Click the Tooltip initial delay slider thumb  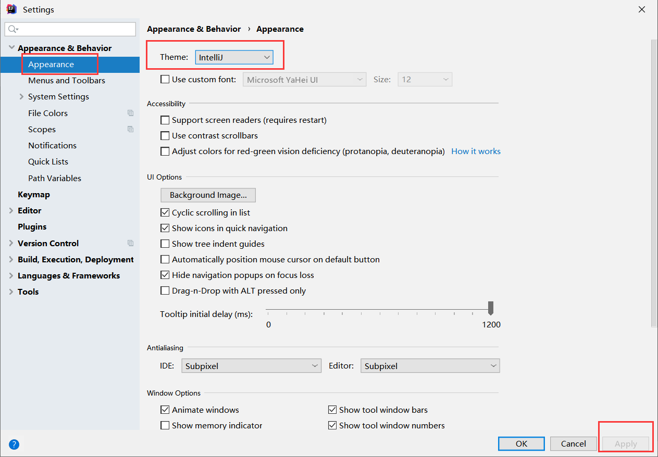coord(490,308)
